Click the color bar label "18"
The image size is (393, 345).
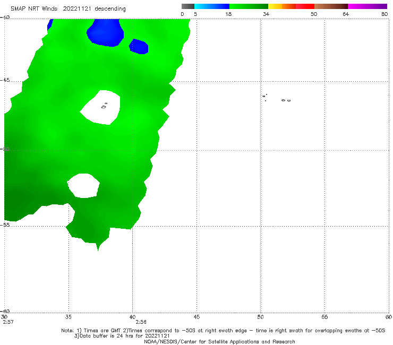228,14
